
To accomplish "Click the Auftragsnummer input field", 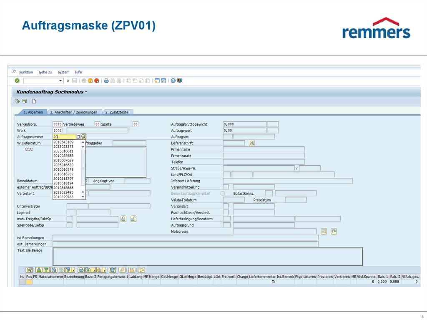I will click(x=64, y=137).
